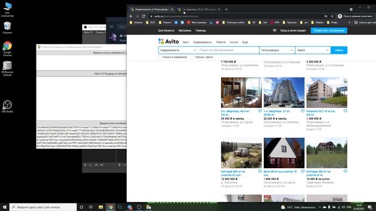Open OBS Studio from the taskbar
Screen dimensions: 376x211
pos(139,207)
